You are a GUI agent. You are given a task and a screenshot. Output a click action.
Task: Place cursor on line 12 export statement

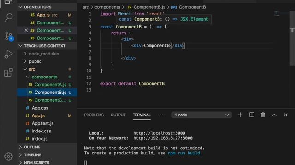[x=132, y=83]
